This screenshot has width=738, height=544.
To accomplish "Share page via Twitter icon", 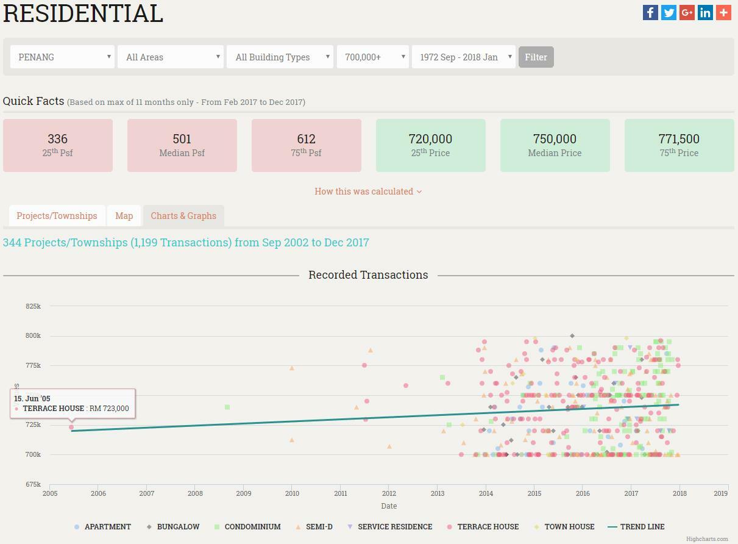I will pyautogui.click(x=669, y=12).
